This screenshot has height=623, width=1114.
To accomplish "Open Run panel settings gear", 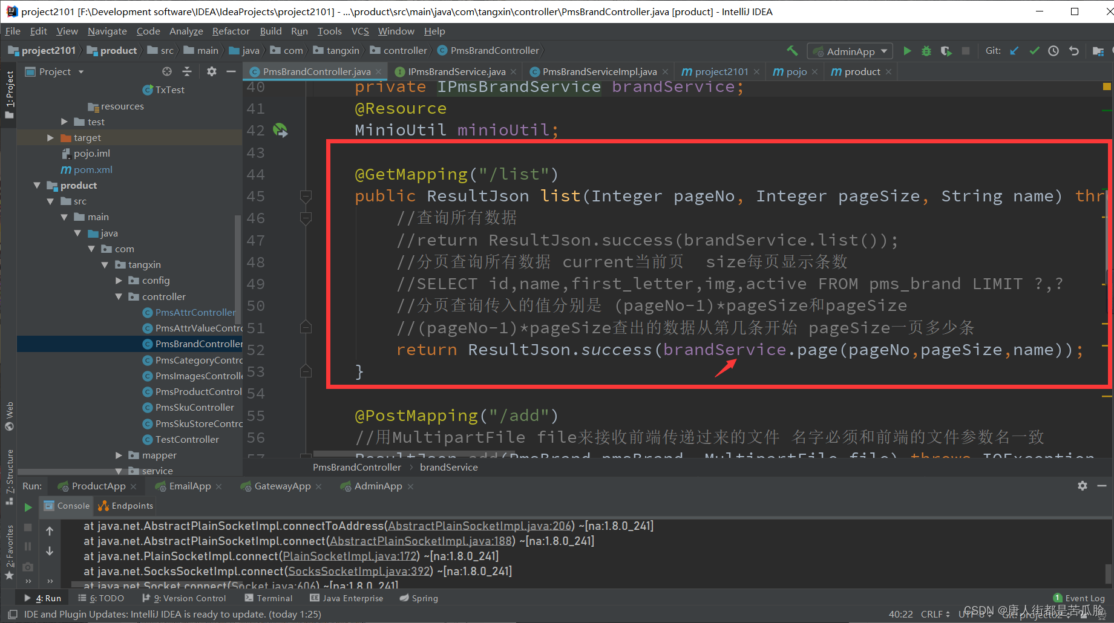I will pyautogui.click(x=1083, y=486).
